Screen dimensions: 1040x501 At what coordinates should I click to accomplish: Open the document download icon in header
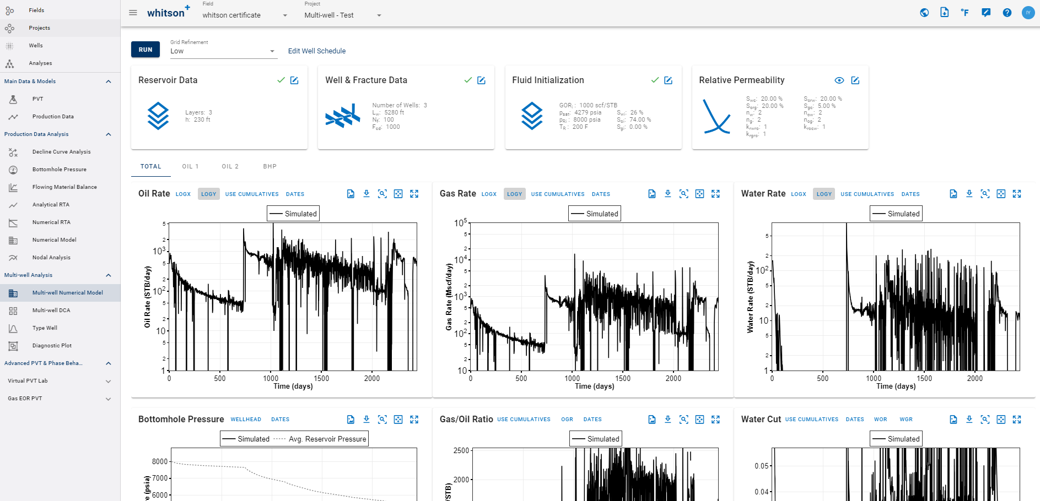click(945, 12)
